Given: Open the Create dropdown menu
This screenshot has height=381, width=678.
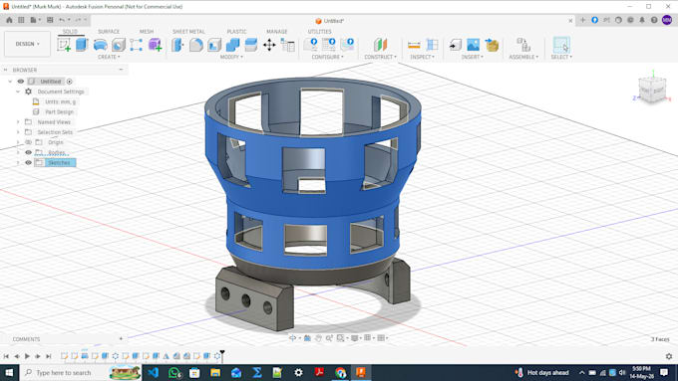Looking at the screenshot, I should (109, 57).
